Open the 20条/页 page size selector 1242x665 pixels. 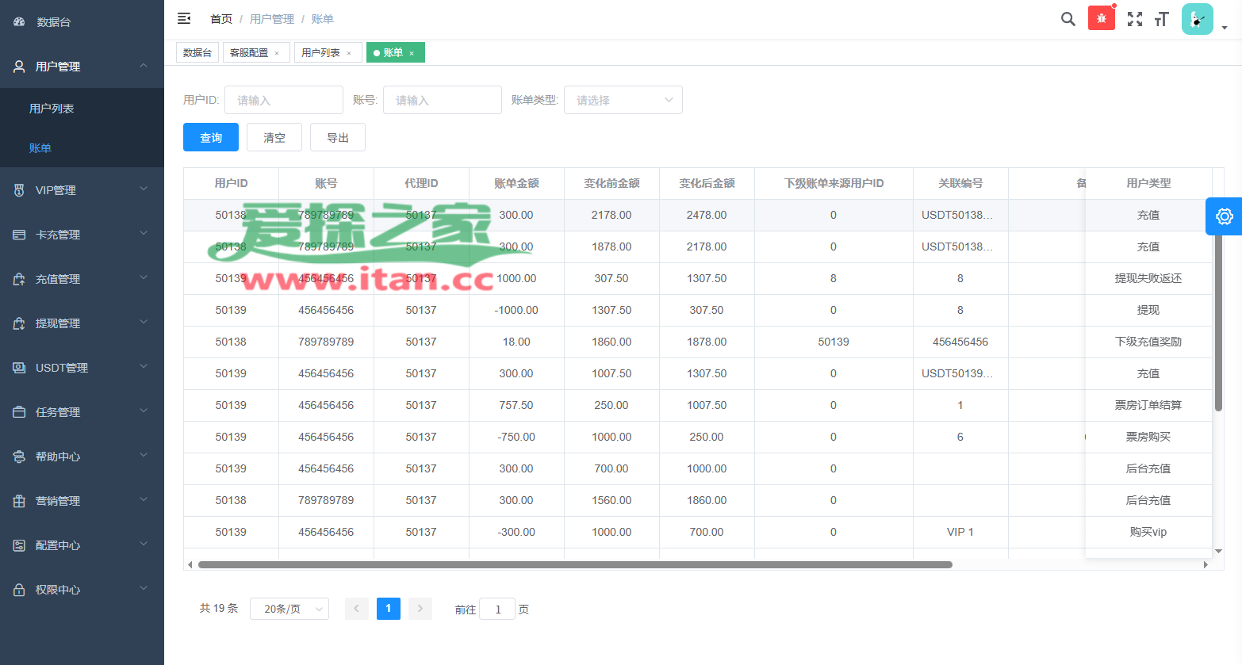(289, 609)
